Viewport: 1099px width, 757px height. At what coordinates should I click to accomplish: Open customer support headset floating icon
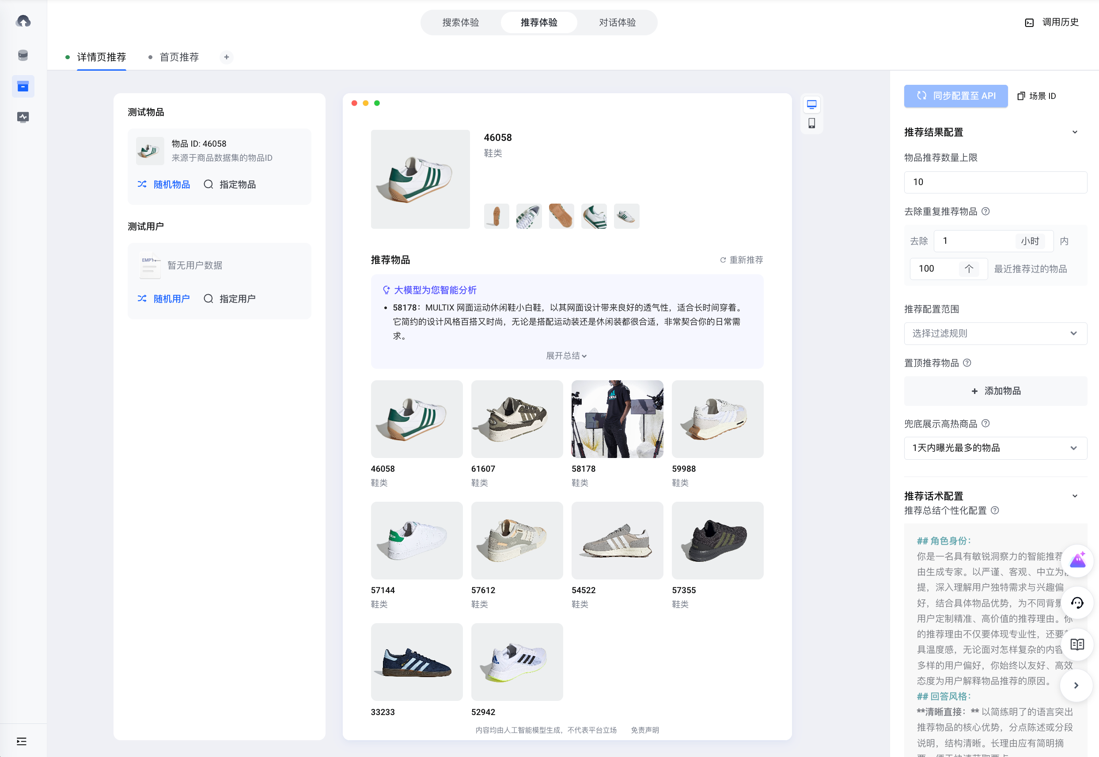(1077, 603)
